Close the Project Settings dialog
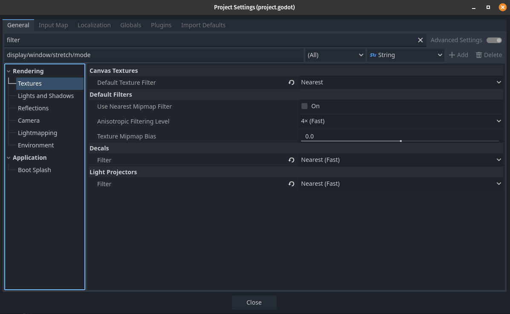 [254, 302]
